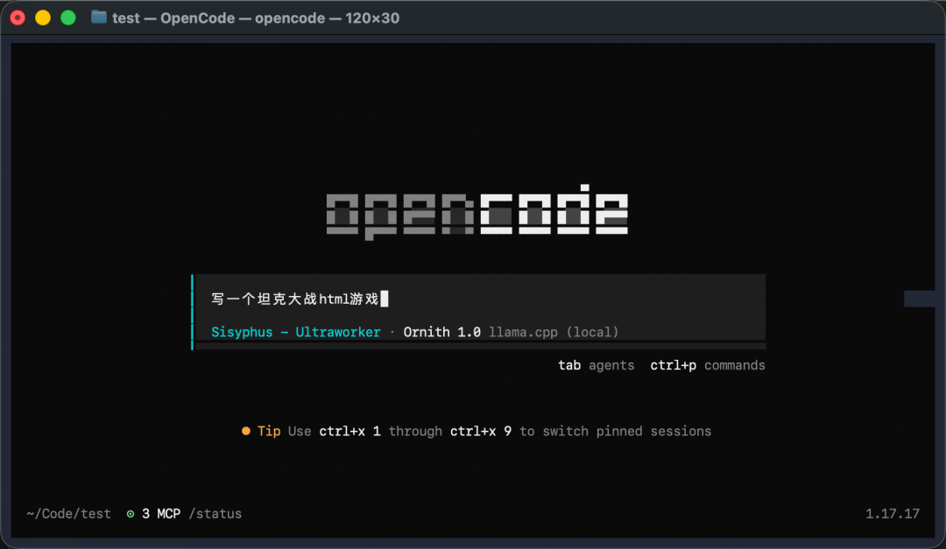Screen dimensions: 946x549
Task: Click the 'ctrl+x 1' shortcut in the tip
Action: (349, 432)
